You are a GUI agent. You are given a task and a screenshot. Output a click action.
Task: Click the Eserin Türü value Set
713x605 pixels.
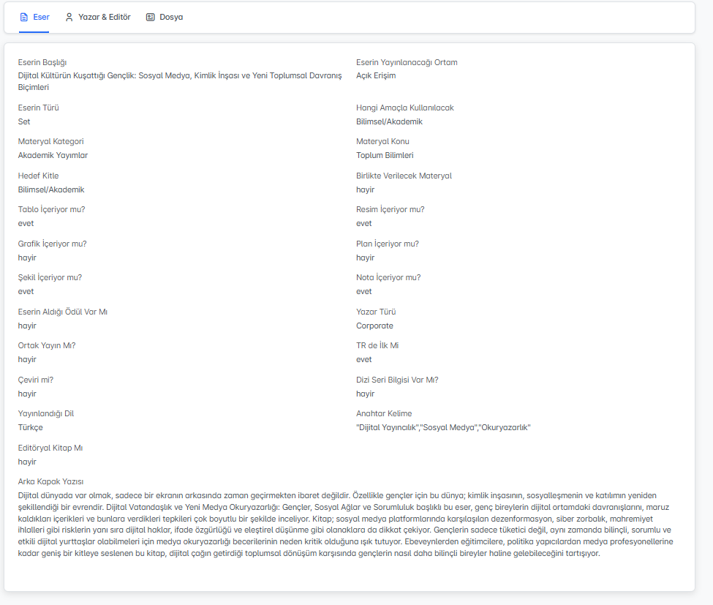pos(24,121)
